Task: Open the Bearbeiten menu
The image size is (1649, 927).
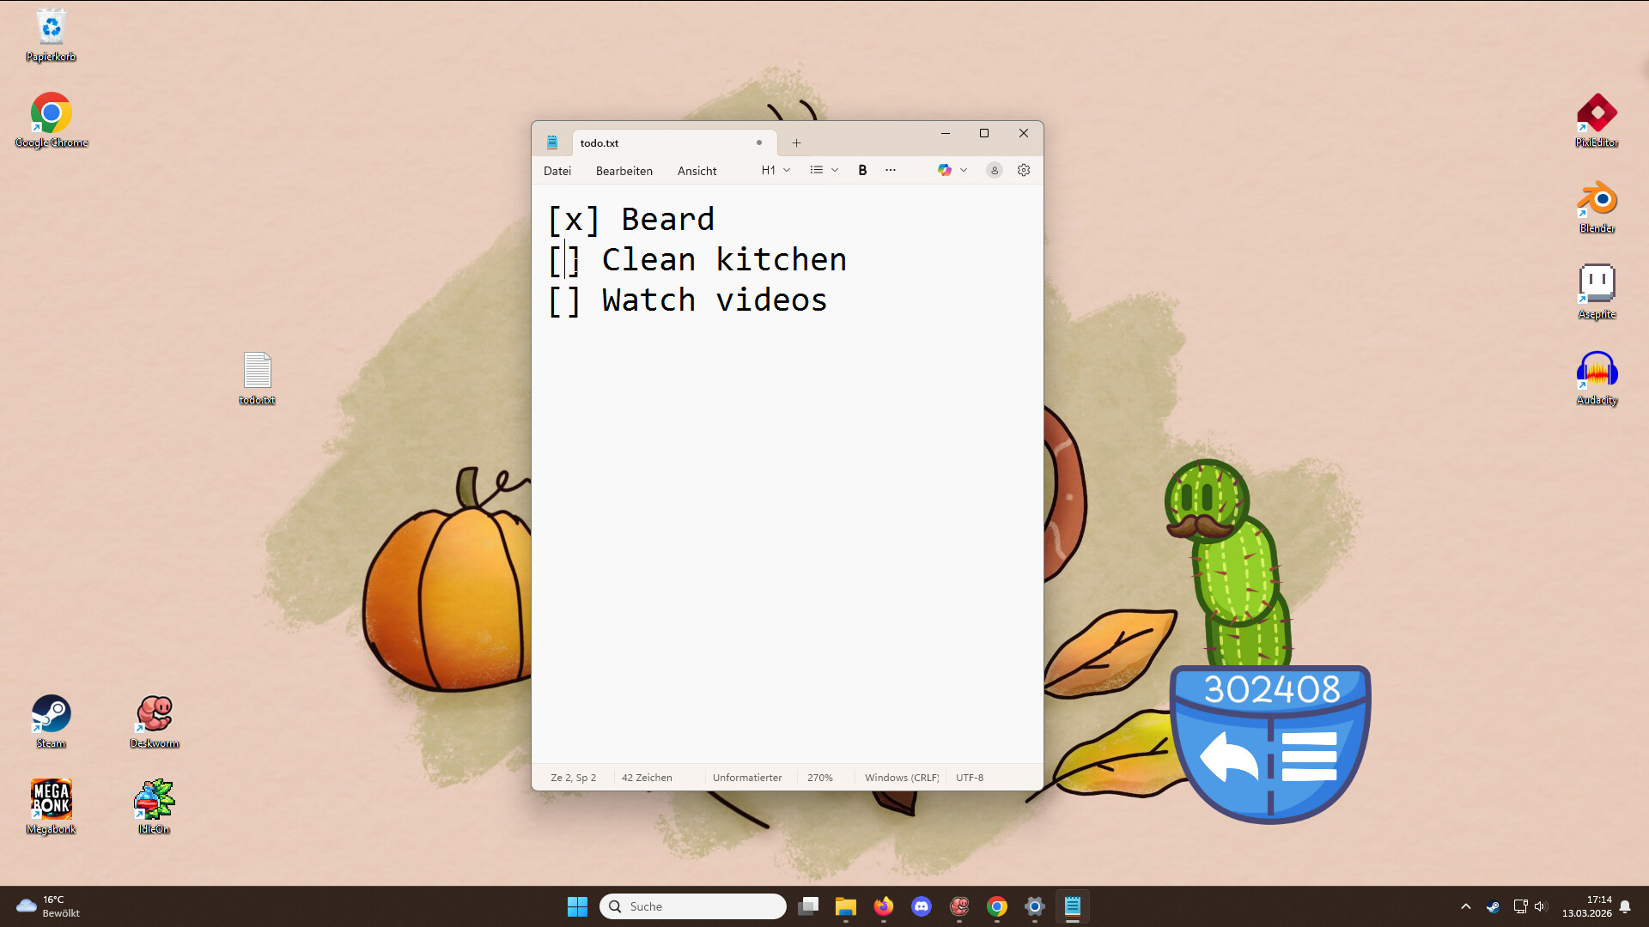Action: click(x=624, y=171)
